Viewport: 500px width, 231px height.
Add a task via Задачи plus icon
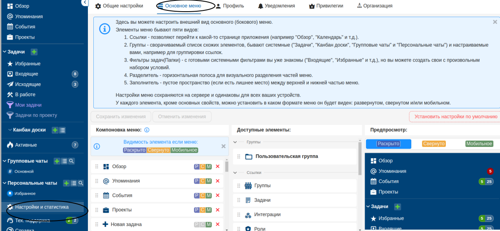point(34,52)
